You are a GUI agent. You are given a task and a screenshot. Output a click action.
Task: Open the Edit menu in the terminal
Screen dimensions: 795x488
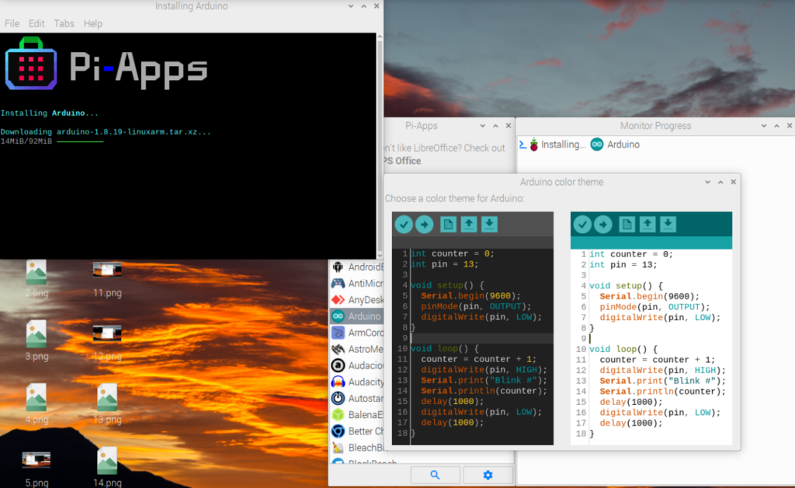click(36, 23)
